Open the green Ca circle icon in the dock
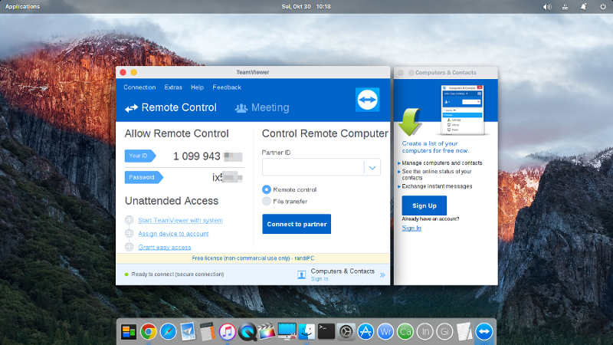The height and width of the screenshot is (345, 613). pyautogui.click(x=405, y=332)
